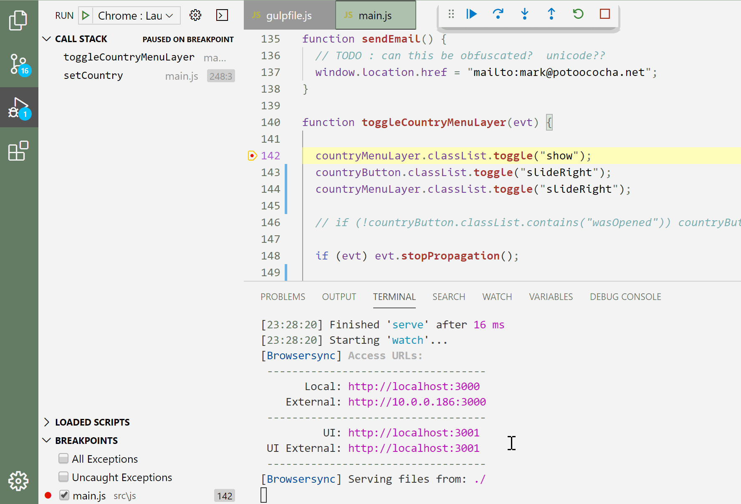This screenshot has height=504, width=741.
Task: Open External URL http://10.0.0.186:3000
Action: 417,402
